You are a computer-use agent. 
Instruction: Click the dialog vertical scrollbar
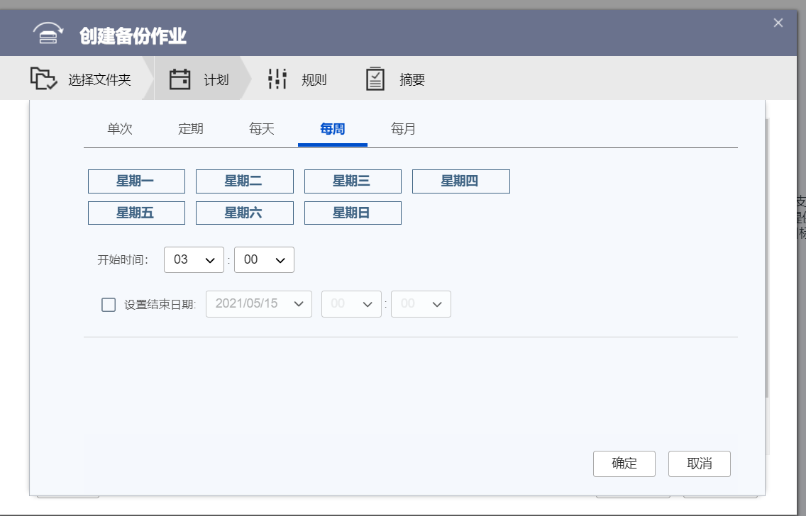point(768,257)
